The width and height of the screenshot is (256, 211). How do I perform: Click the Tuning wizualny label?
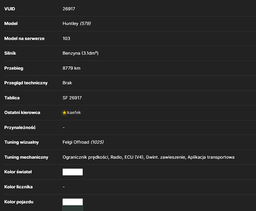[x=22, y=142]
